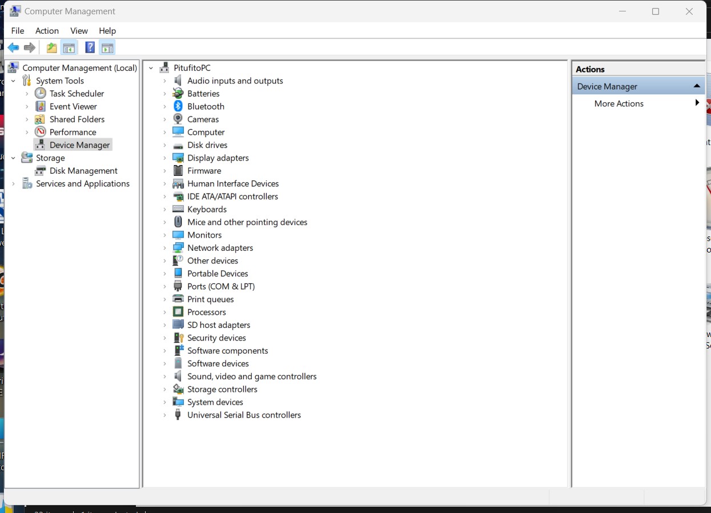Click the Task Scheduler clock icon
Screen dimensions: 711x513
[x=40, y=93]
